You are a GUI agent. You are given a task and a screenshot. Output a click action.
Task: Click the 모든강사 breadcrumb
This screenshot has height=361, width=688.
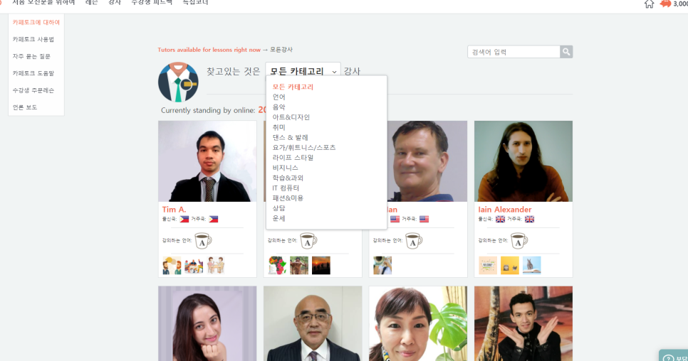[x=281, y=50]
